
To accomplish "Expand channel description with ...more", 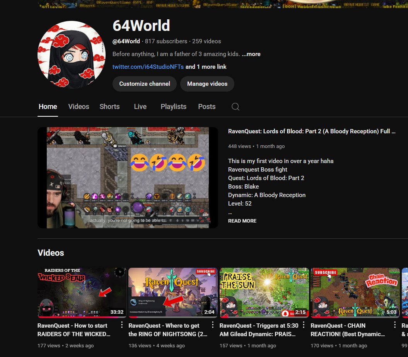I will tap(251, 54).
